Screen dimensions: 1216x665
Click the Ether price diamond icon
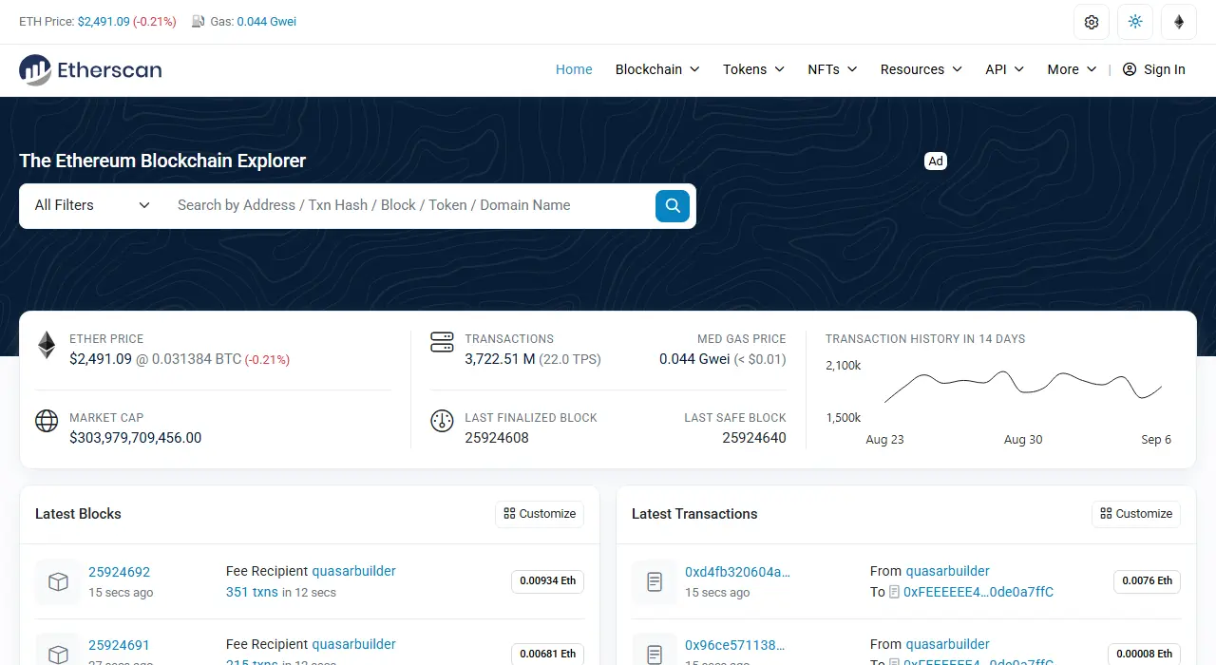click(47, 345)
